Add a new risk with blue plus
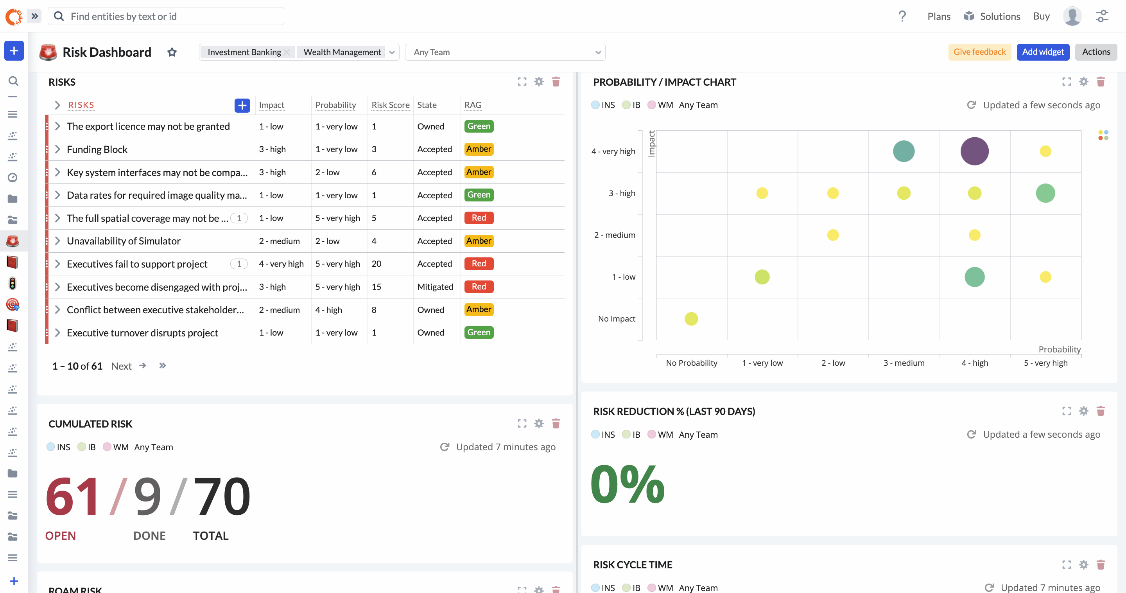This screenshot has width=1126, height=593. tap(242, 105)
